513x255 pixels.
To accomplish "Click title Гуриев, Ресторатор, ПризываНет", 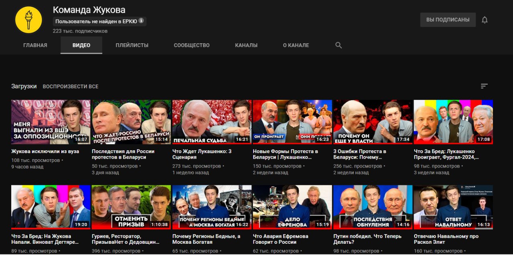I will [125, 239].
